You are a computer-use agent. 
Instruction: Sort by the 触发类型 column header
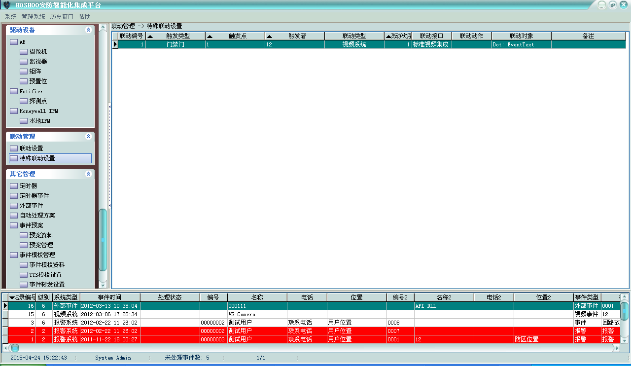pos(177,36)
